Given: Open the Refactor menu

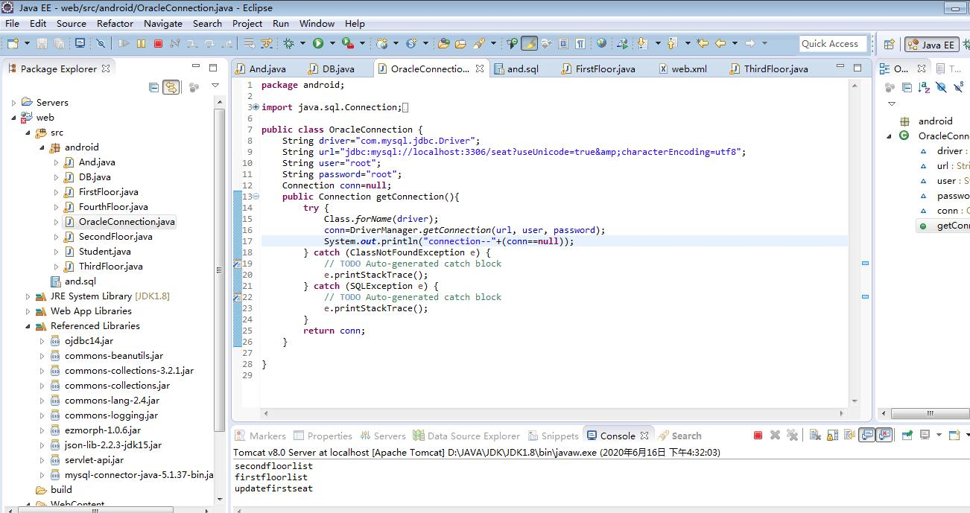Looking at the screenshot, I should [x=115, y=23].
